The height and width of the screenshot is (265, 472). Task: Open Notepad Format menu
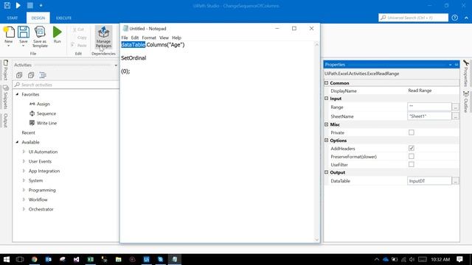[149, 38]
